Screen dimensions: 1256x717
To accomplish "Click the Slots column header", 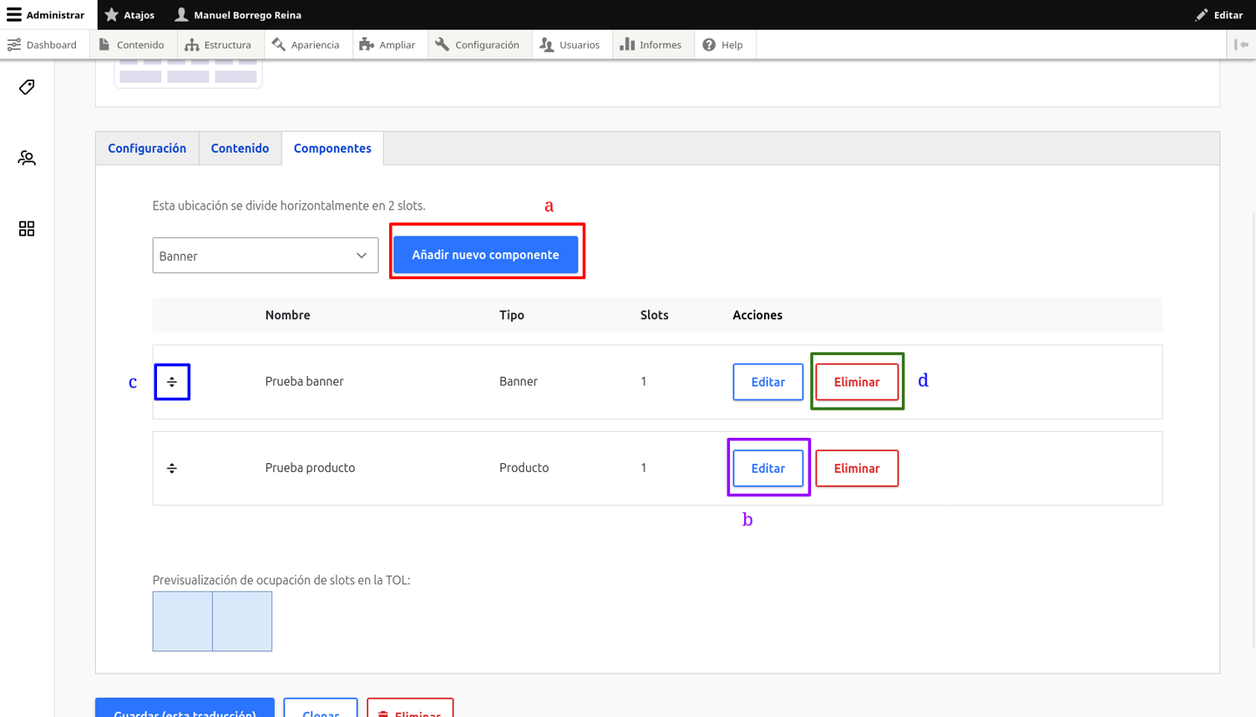I will (654, 315).
